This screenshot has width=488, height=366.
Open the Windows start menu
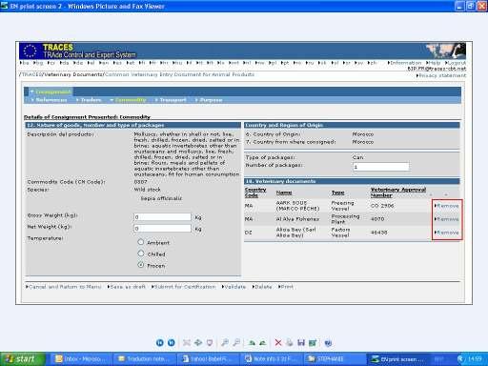click(x=22, y=359)
